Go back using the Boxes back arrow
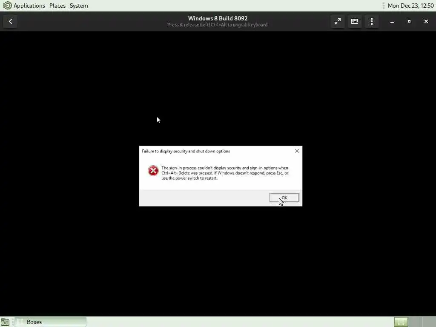The height and width of the screenshot is (327, 436). click(10, 21)
